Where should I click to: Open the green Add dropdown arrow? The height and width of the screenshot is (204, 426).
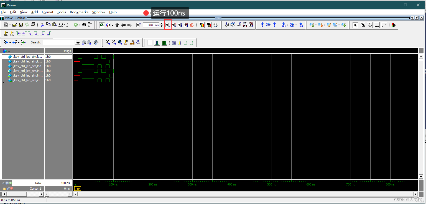80,25
